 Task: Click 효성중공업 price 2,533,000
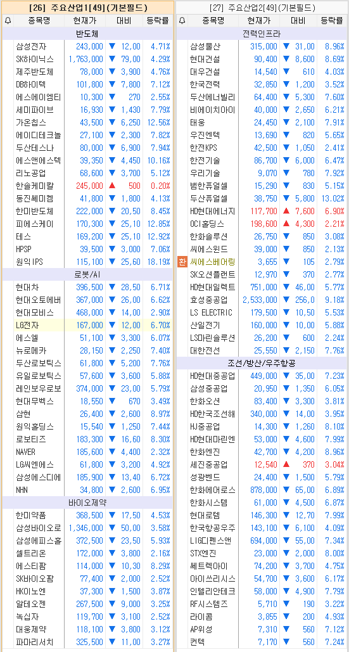260,300
